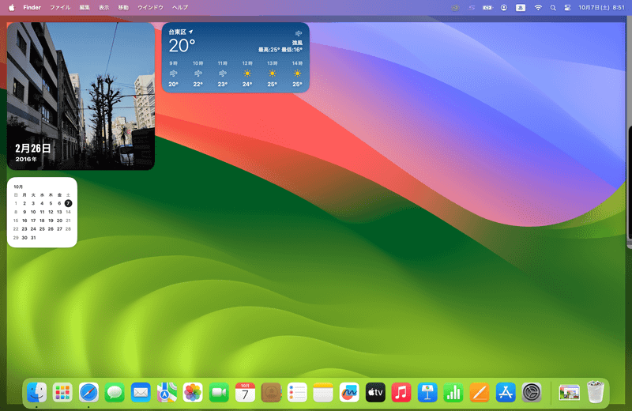Click the 12時 sunny forecast column
The image size is (632, 411).
click(x=247, y=74)
